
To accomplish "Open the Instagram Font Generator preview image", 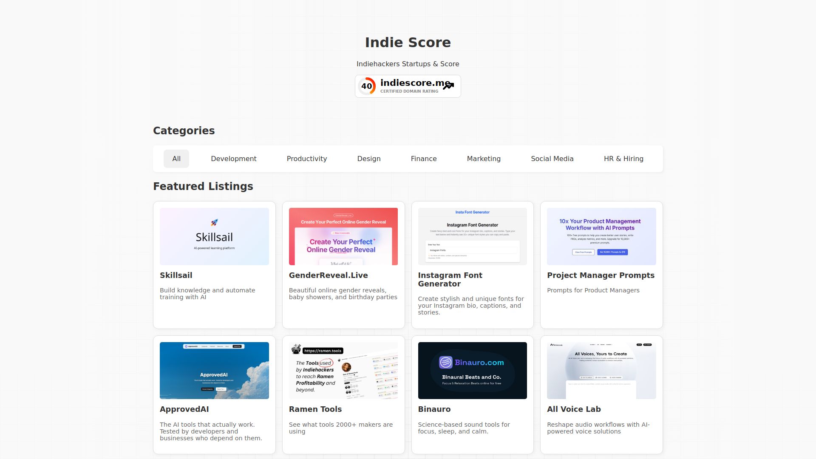I will point(472,236).
